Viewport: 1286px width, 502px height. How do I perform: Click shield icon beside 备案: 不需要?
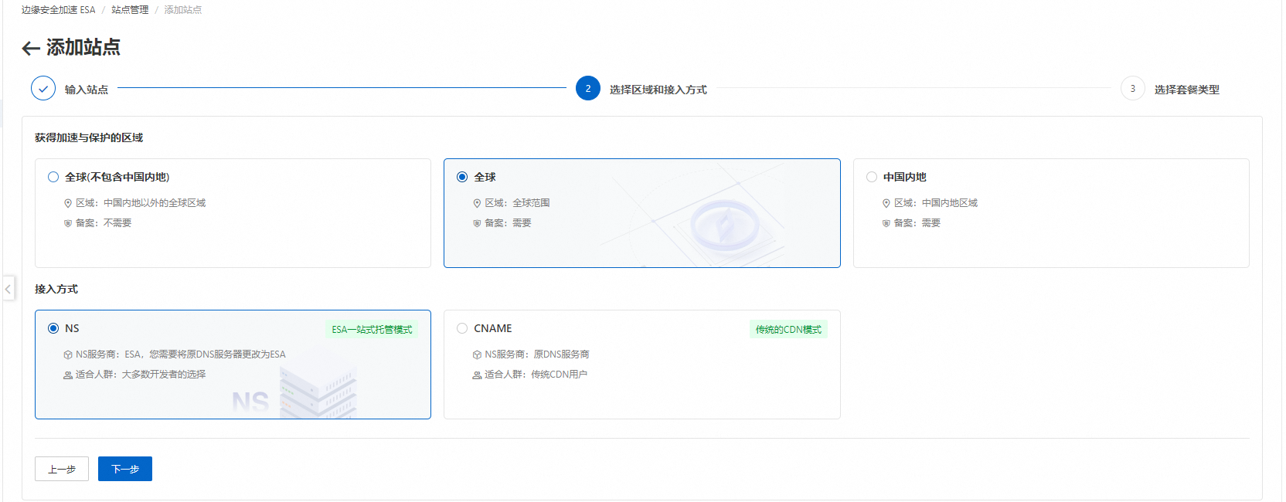pos(68,223)
